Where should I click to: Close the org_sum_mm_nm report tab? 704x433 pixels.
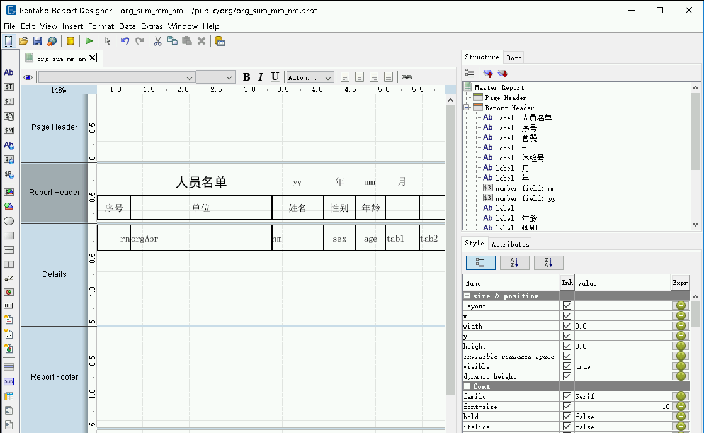point(92,57)
